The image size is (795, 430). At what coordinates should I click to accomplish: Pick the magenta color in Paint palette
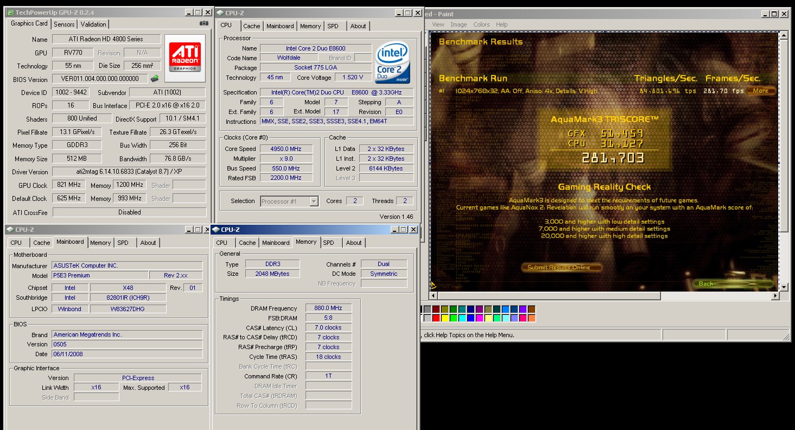480,318
